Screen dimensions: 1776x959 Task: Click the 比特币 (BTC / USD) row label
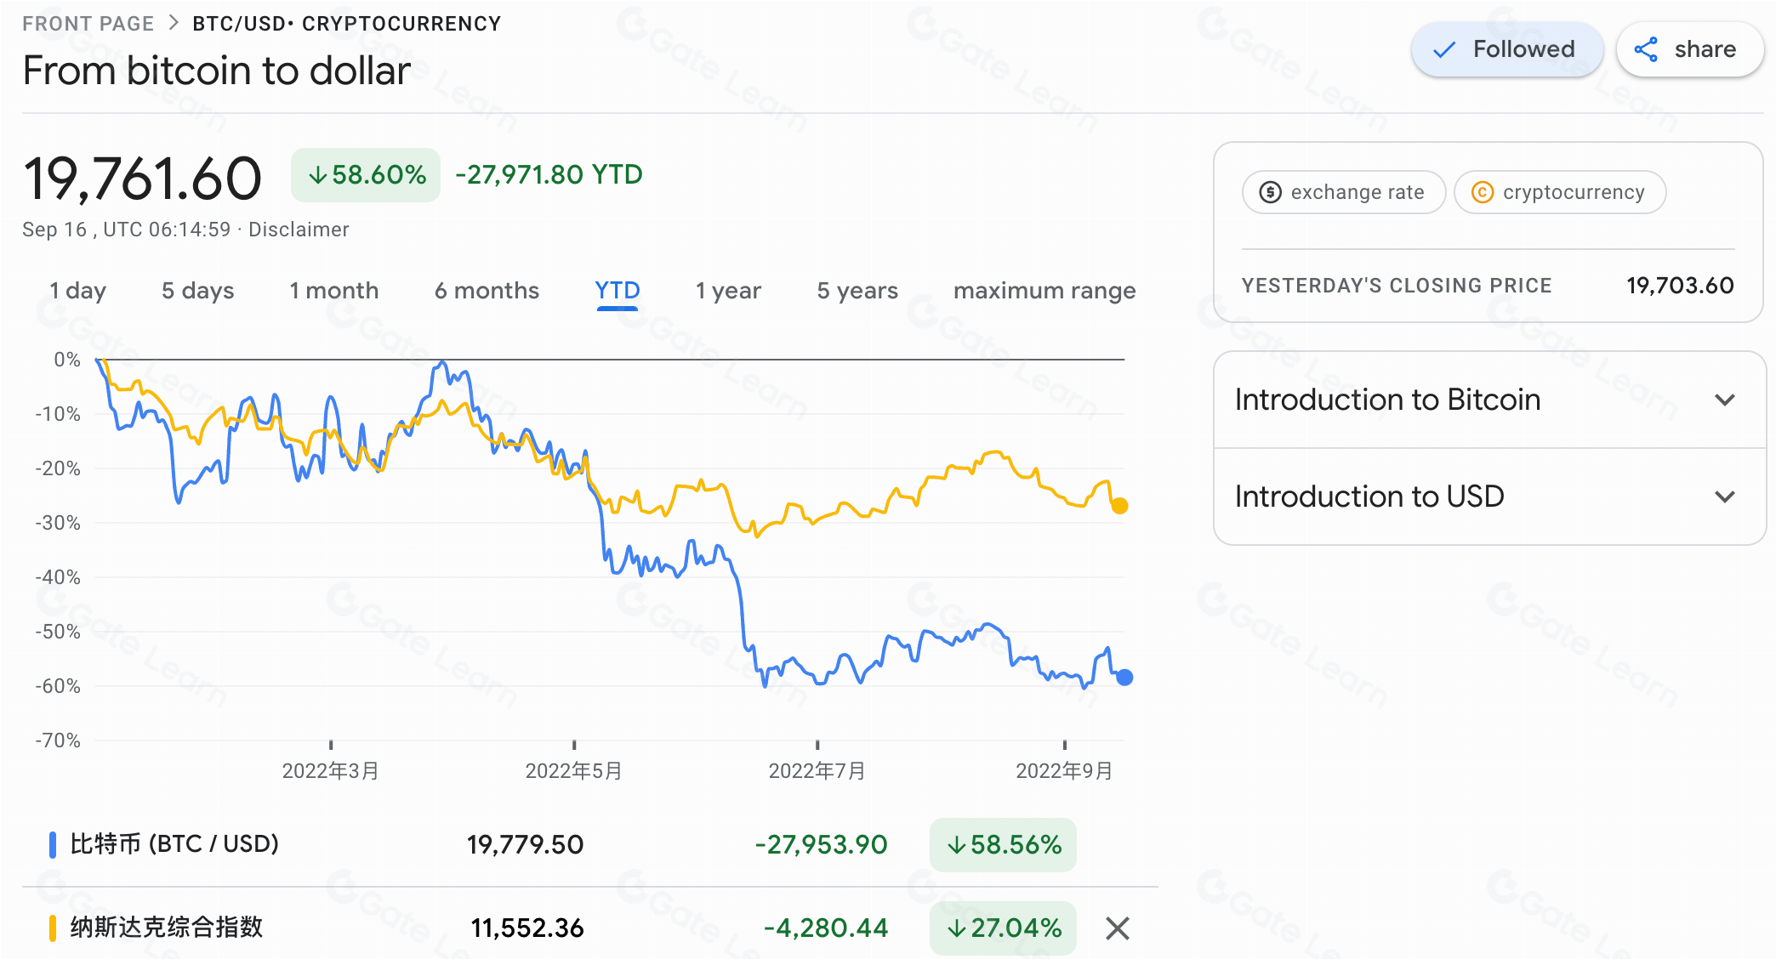click(174, 844)
